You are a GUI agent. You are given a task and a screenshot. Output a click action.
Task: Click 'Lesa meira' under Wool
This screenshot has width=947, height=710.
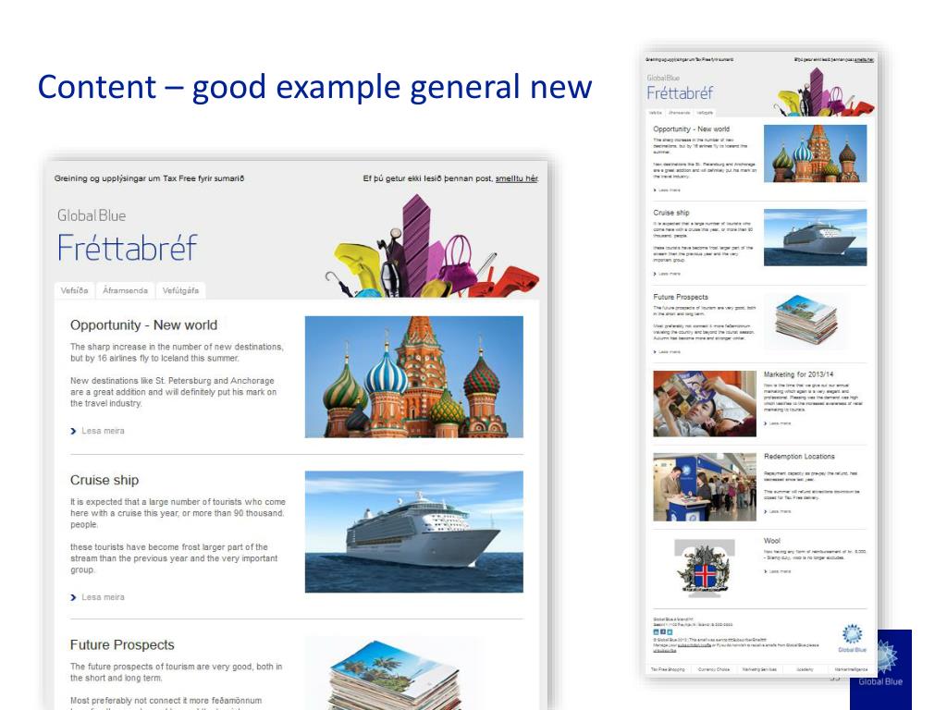[x=781, y=571]
